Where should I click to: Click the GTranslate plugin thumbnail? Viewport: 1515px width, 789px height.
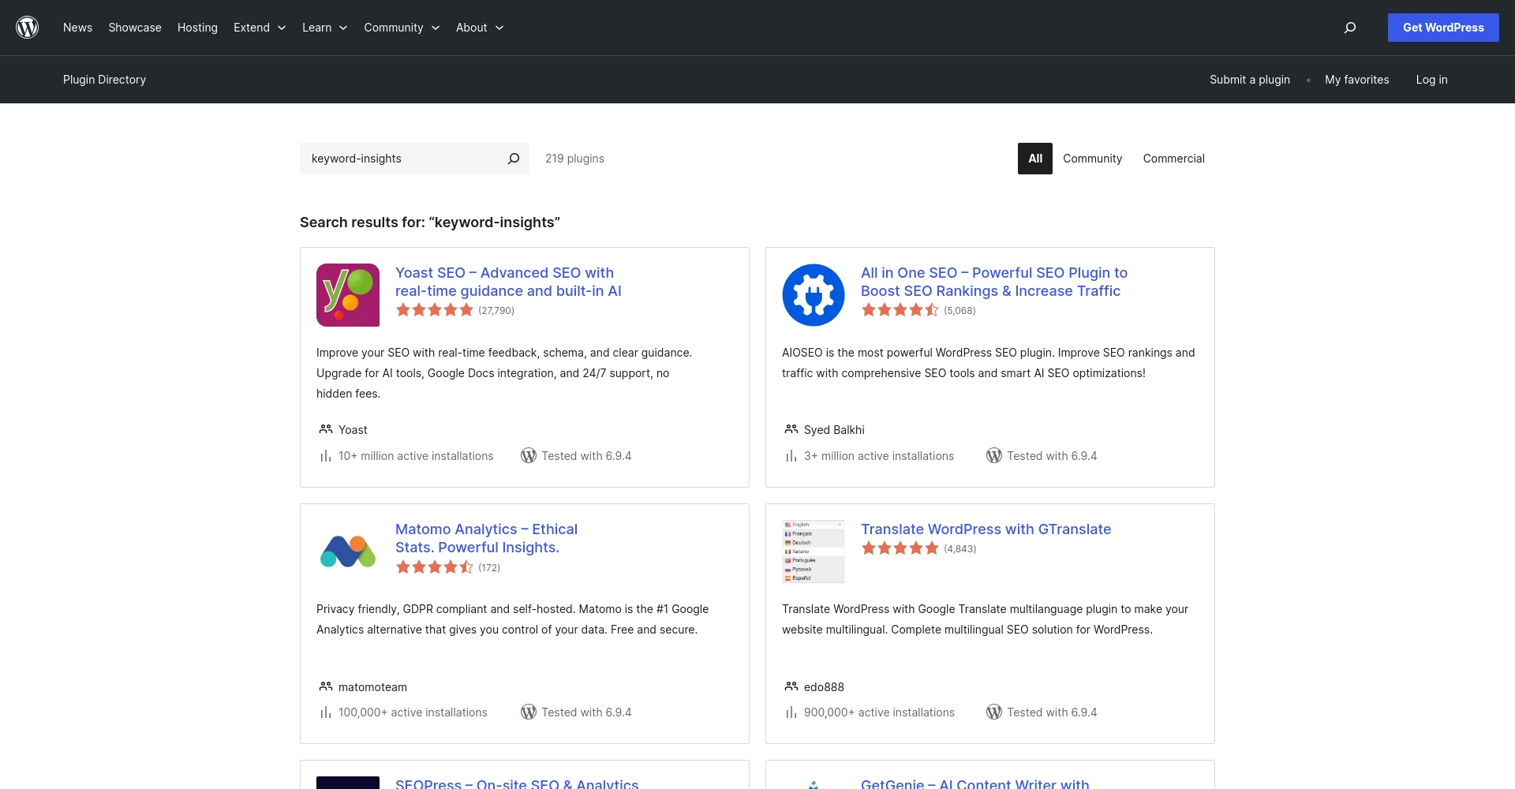[x=814, y=552]
